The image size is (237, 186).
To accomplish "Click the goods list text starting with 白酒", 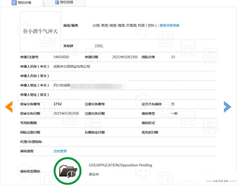I will pyautogui.click(x=125, y=26).
